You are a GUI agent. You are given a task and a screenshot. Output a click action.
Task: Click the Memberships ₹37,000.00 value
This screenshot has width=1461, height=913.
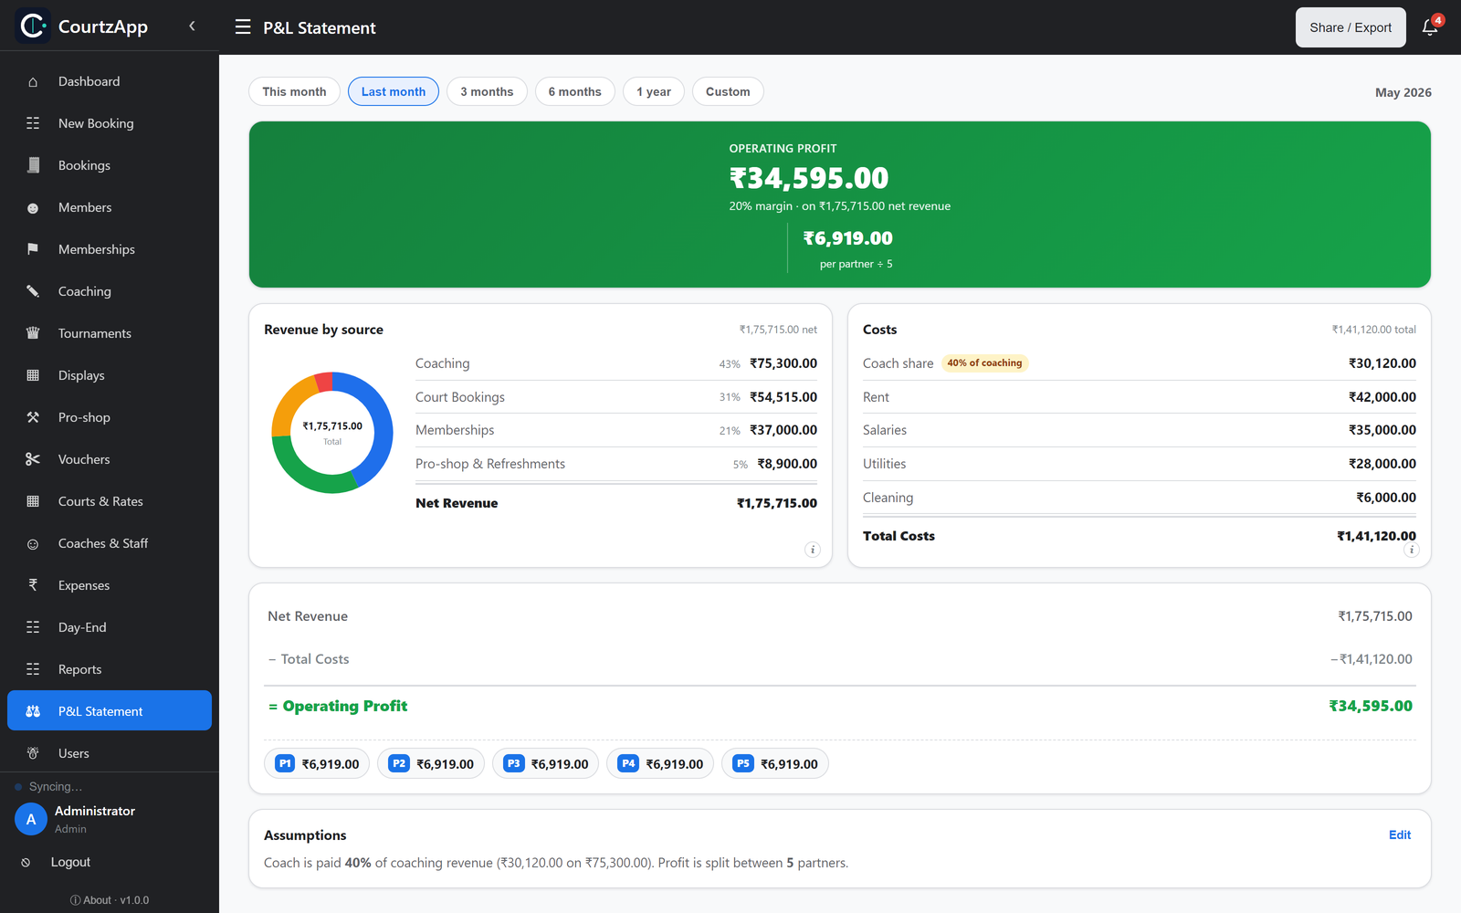783,430
